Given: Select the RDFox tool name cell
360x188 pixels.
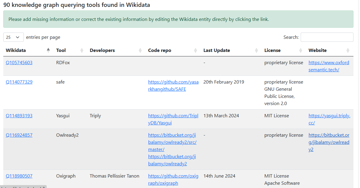Looking at the screenshot, I should (x=63, y=63).
